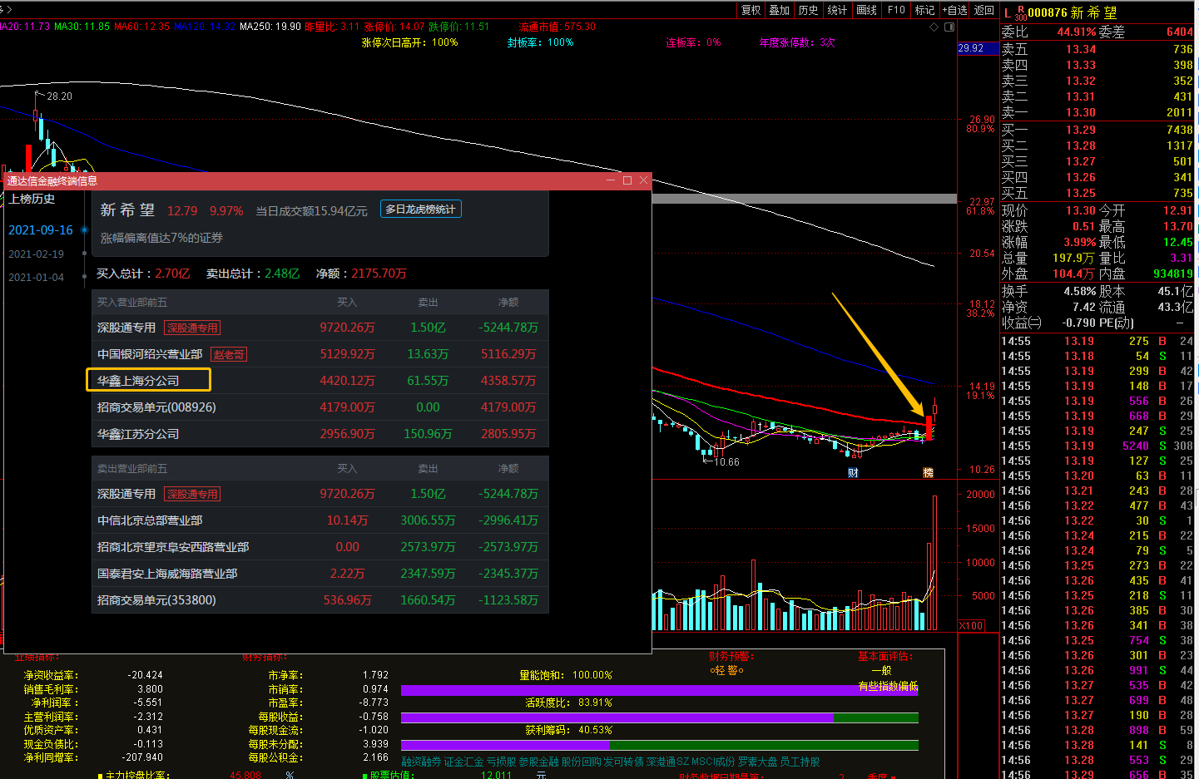Click the 赵老哥 tag label
This screenshot has width=1199, height=779.
[229, 354]
